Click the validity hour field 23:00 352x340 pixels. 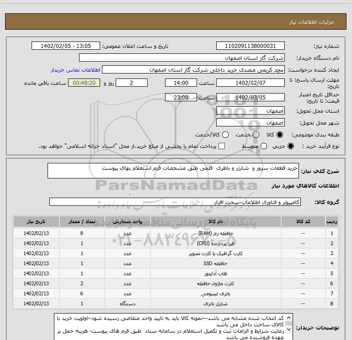pyautogui.click(x=181, y=97)
